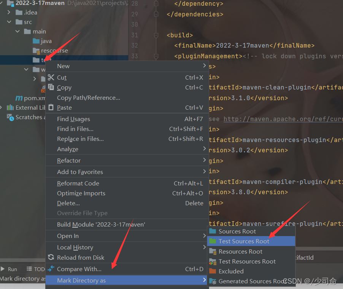Choose Optimize Imports

pyautogui.click(x=127, y=193)
